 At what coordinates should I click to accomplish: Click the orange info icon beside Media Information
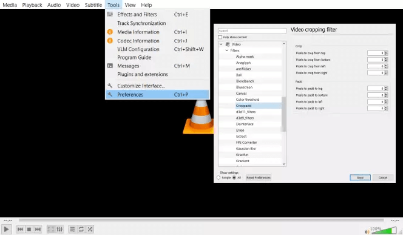110,32
